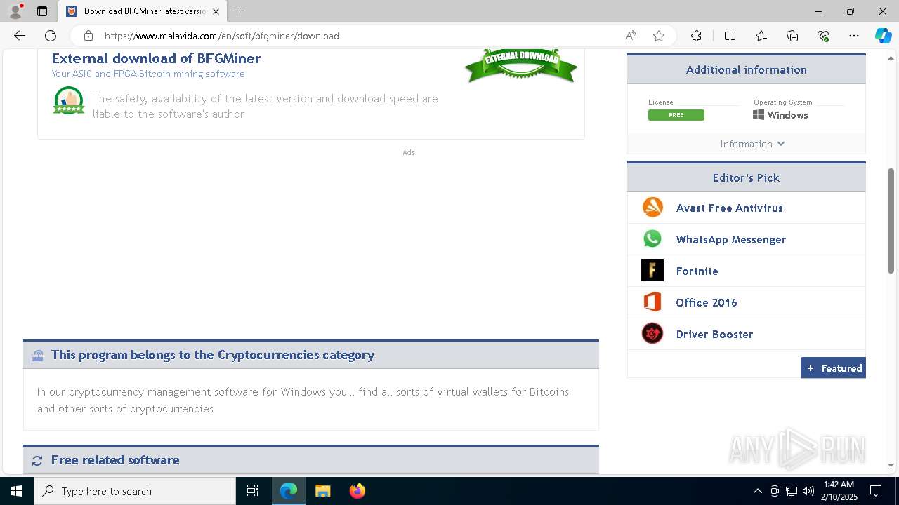Click the Cryptocurrencies category heading
Screen dimensions: 899x505
coord(212,355)
